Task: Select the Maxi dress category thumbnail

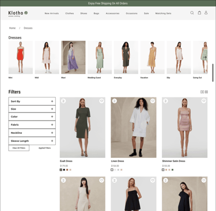Action: click(x=73, y=57)
